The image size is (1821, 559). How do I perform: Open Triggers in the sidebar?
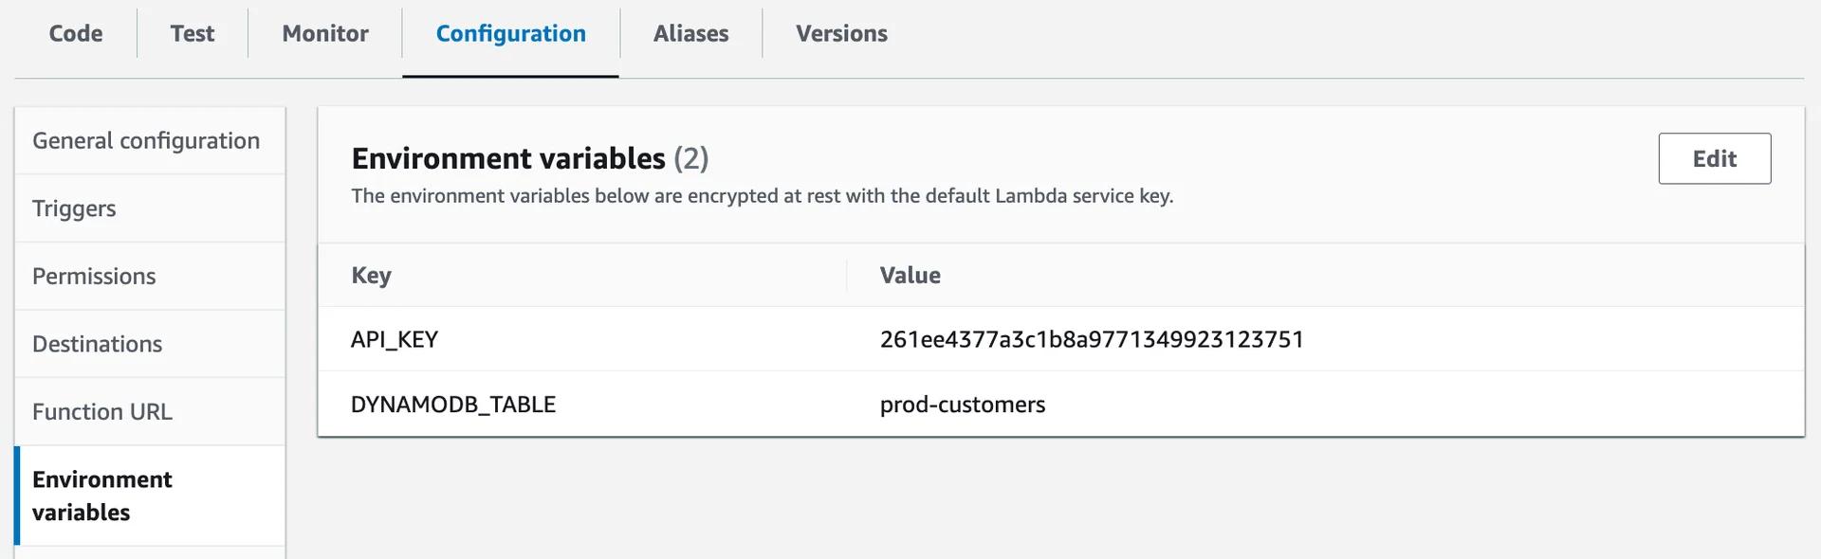point(74,208)
